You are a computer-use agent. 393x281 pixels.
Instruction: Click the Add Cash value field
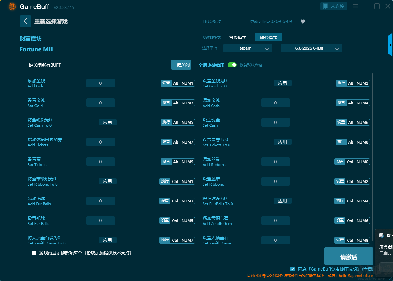[275, 103]
